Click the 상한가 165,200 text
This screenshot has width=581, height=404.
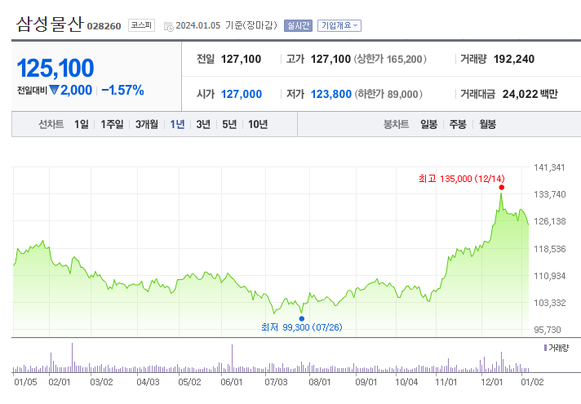tap(390, 60)
